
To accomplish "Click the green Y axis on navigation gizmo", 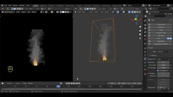I will point(136,19).
